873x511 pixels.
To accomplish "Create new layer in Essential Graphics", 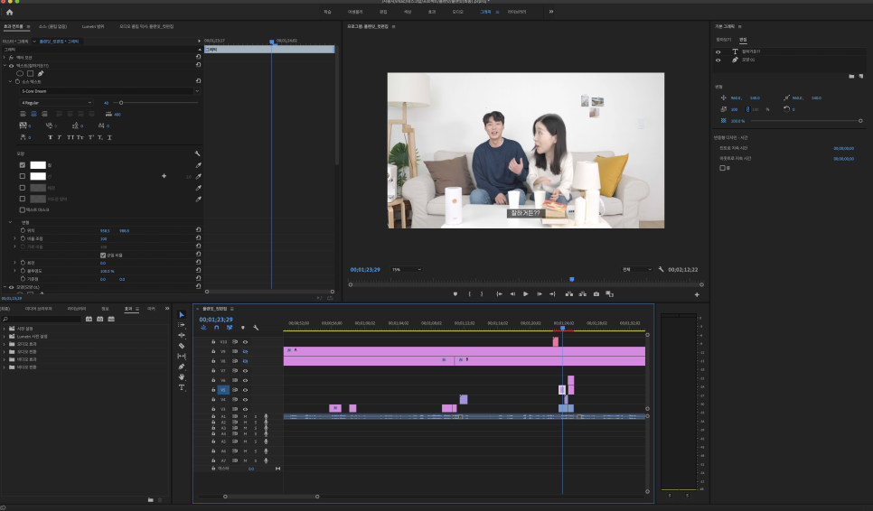I will (x=860, y=76).
